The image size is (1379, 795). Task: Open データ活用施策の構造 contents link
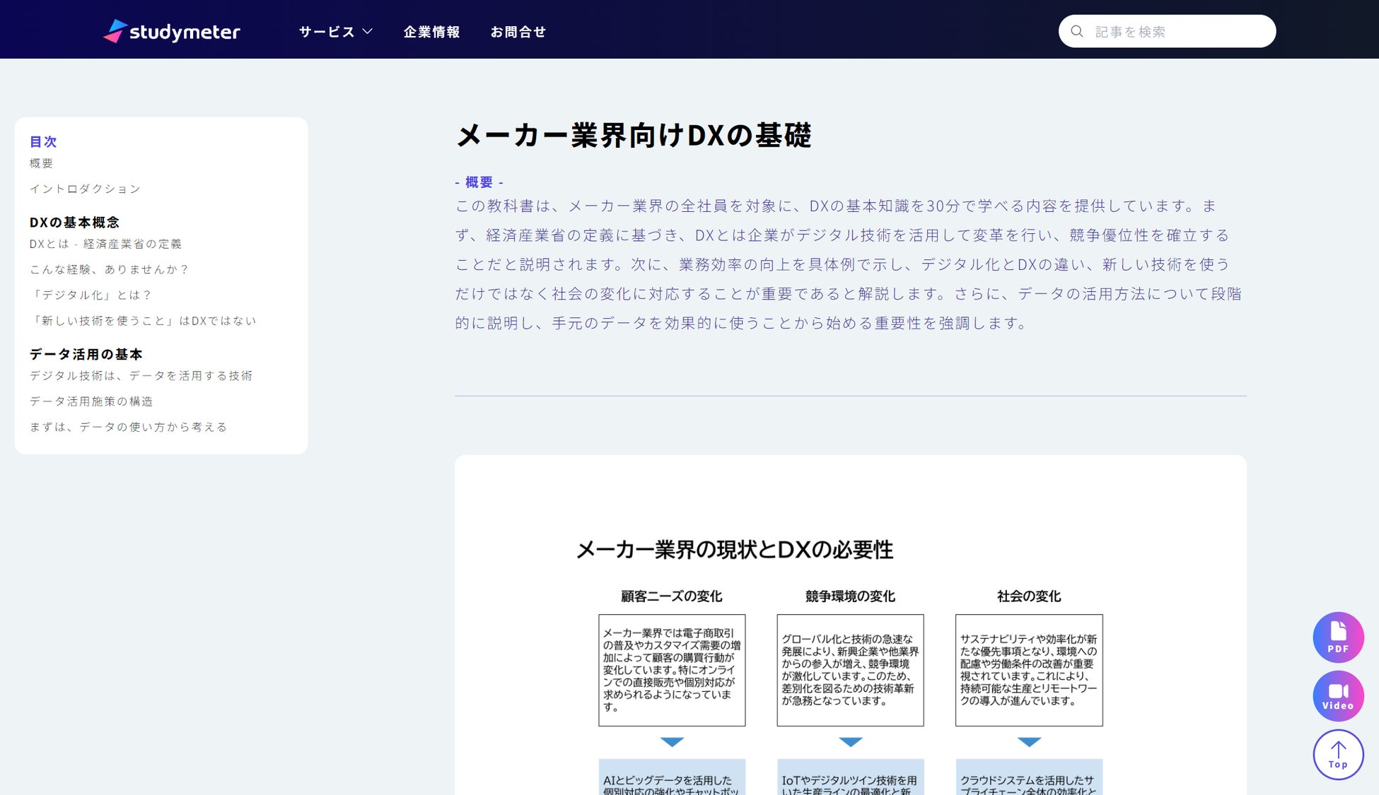[x=91, y=401]
